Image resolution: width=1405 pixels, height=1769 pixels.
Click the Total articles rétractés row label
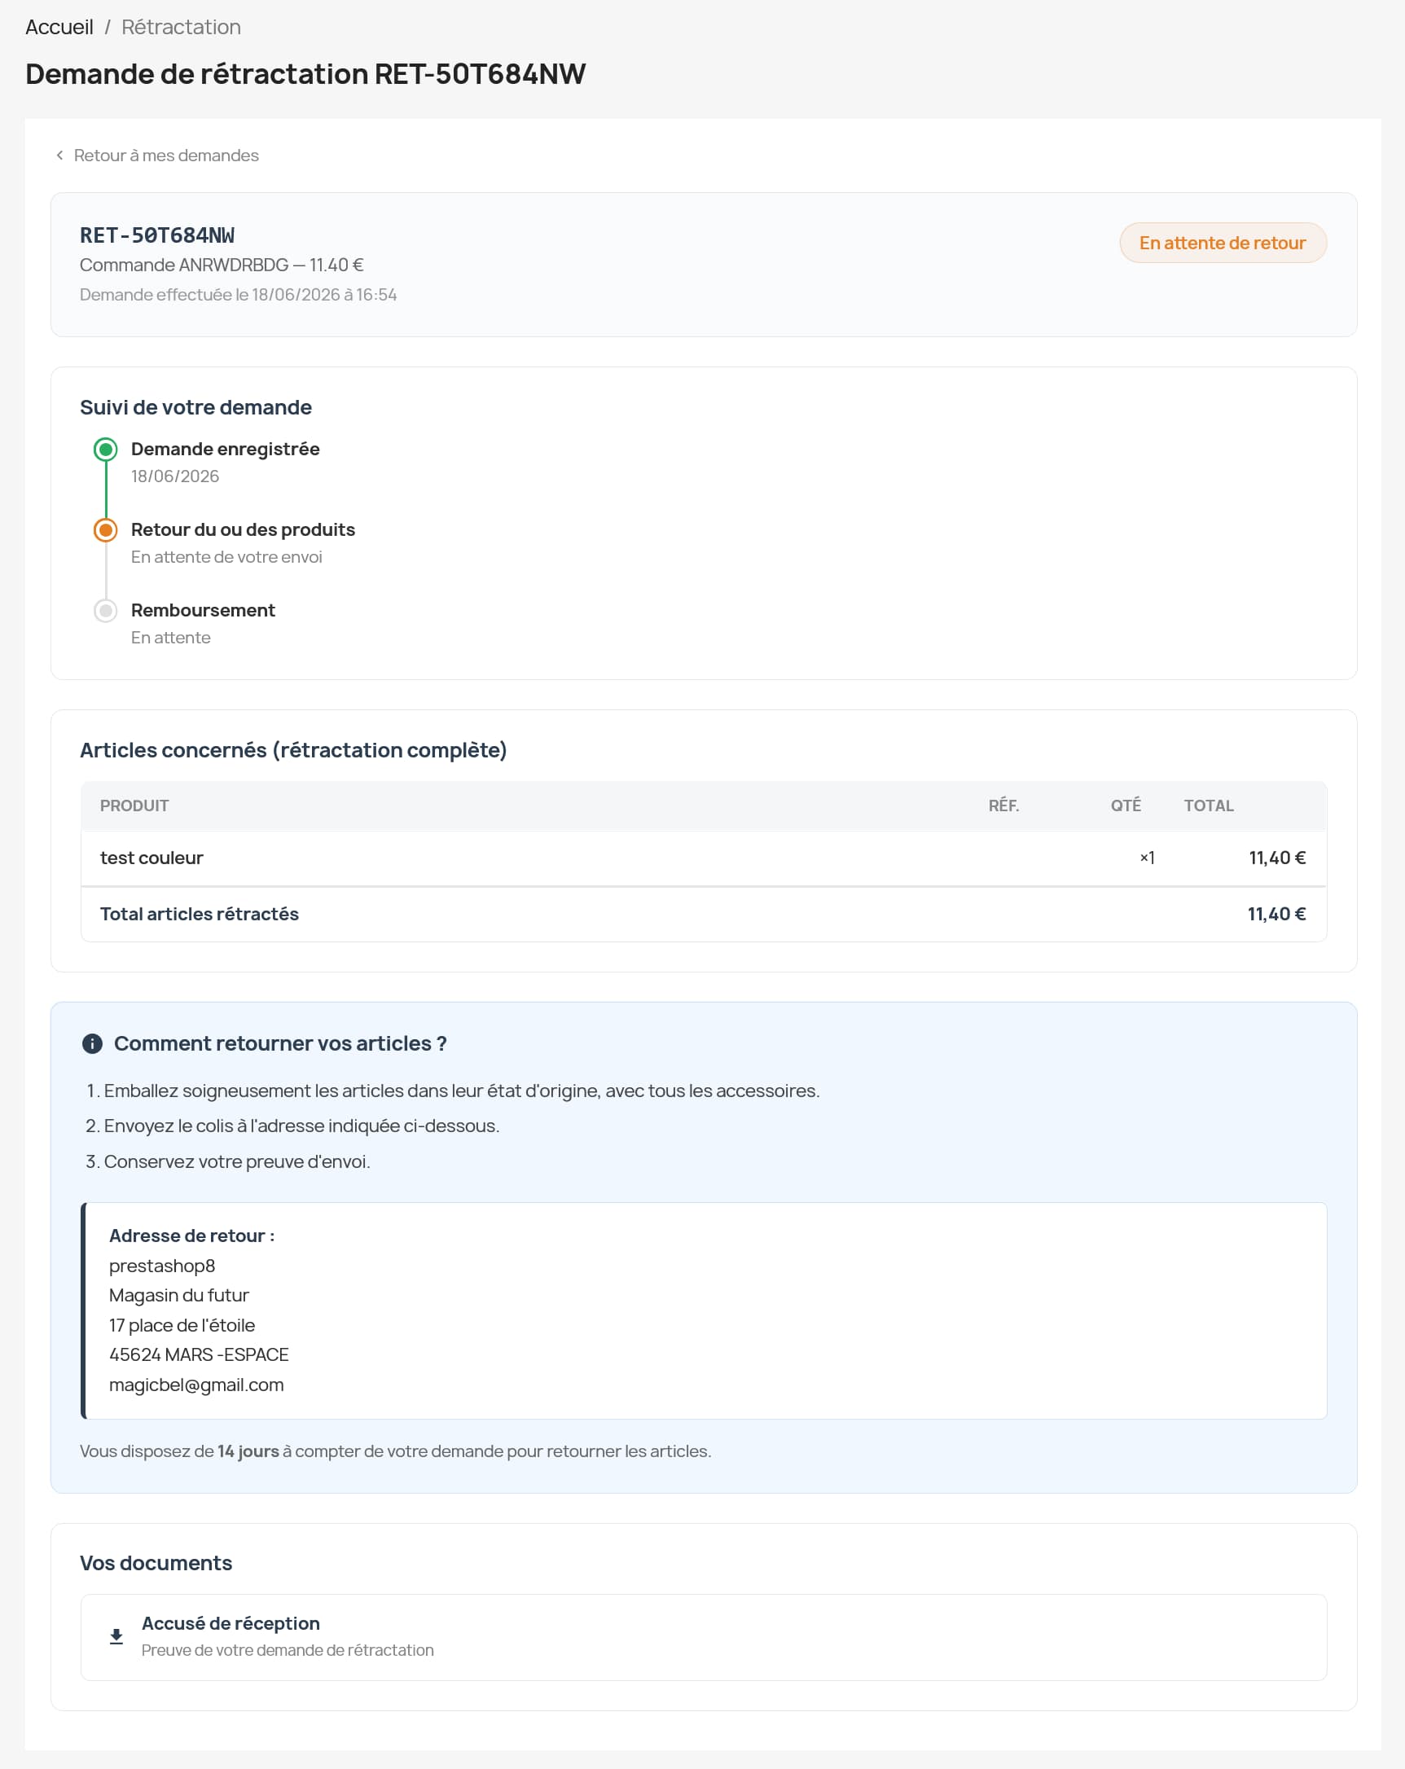200,914
